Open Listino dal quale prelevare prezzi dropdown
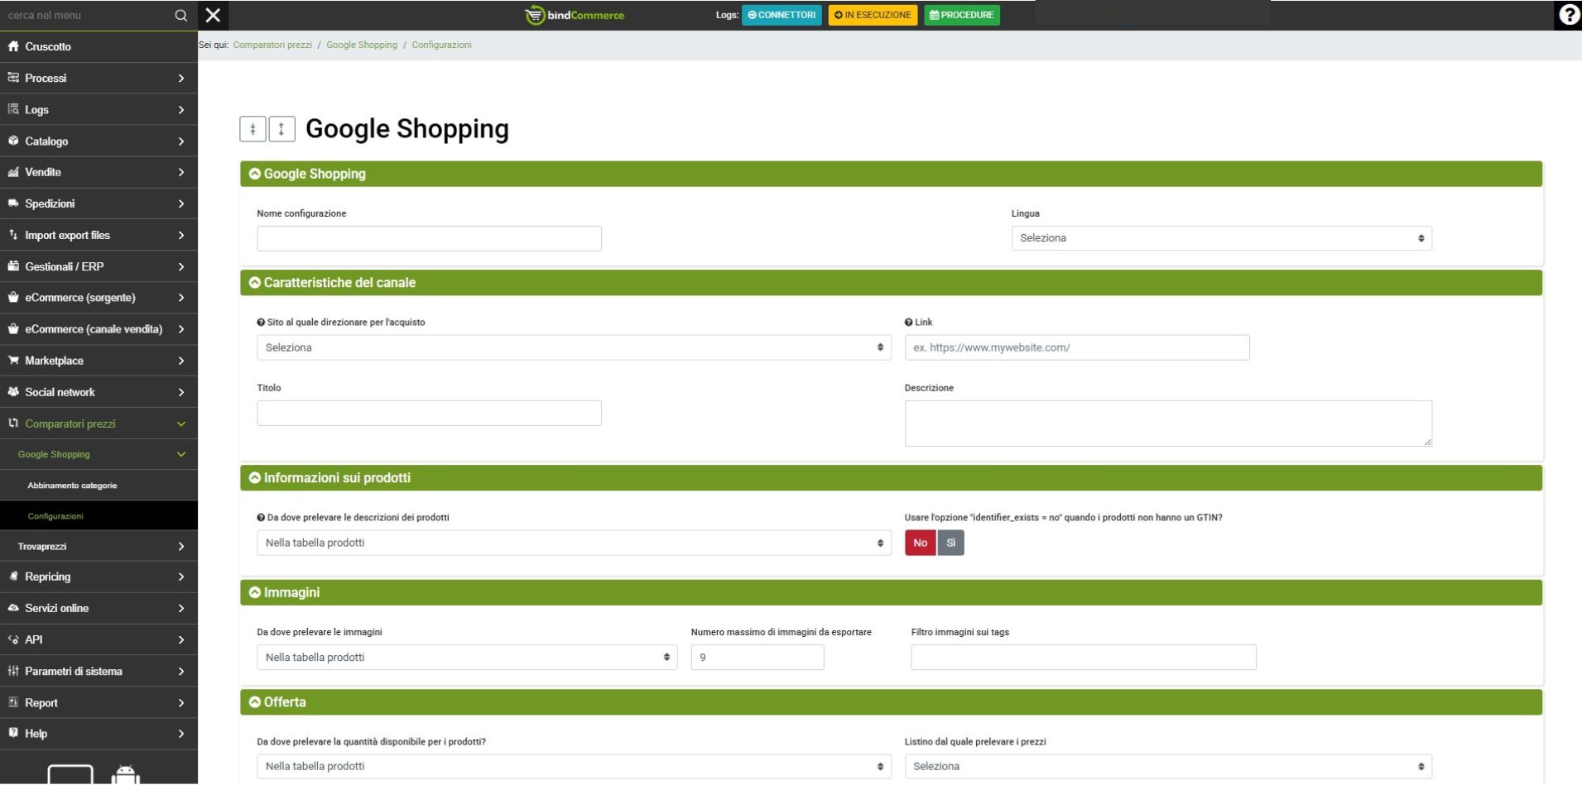 pyautogui.click(x=1167, y=766)
